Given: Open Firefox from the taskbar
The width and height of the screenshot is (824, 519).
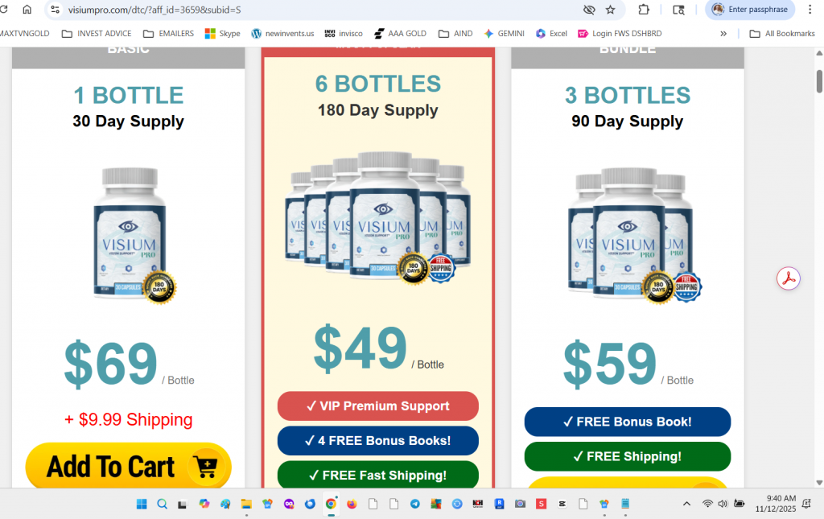Looking at the screenshot, I should [x=352, y=504].
